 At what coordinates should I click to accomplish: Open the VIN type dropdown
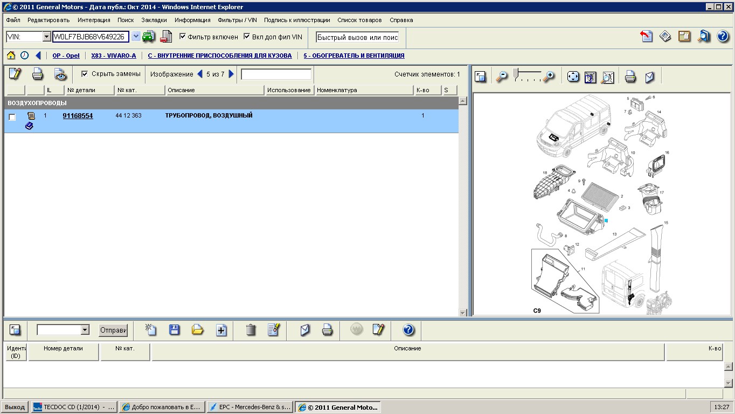point(46,37)
